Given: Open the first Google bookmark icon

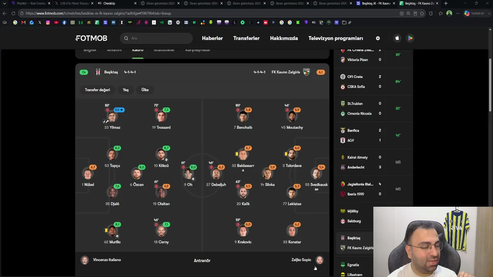Looking at the screenshot, I should click(15, 22).
